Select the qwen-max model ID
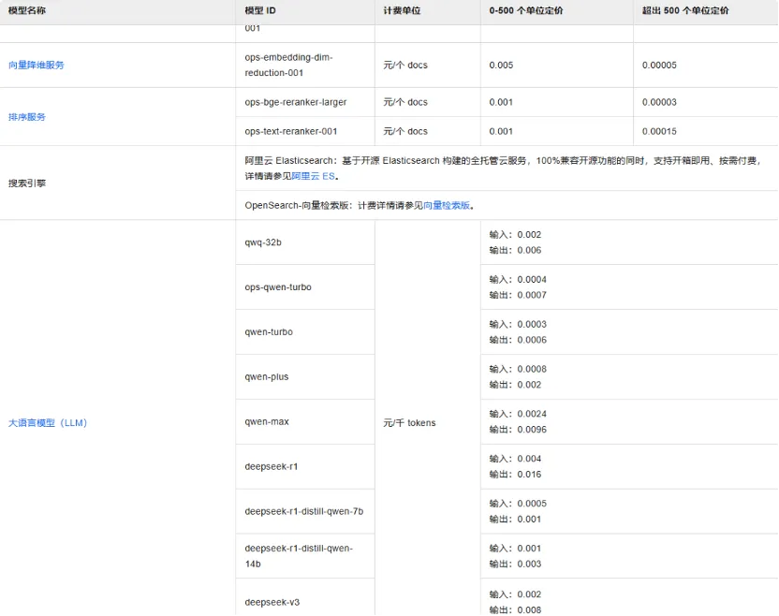 click(x=267, y=422)
